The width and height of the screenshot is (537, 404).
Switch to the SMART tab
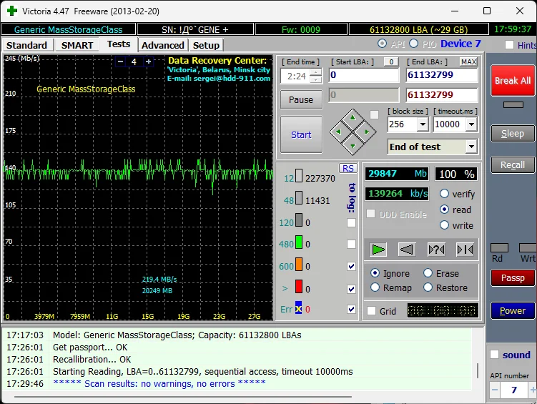(77, 45)
